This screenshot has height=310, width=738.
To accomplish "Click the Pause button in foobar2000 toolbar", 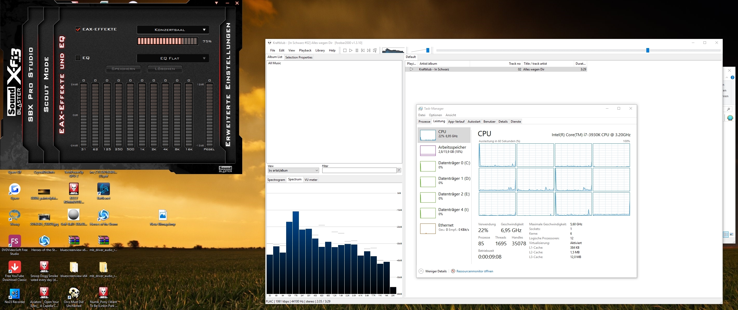I will tap(357, 50).
